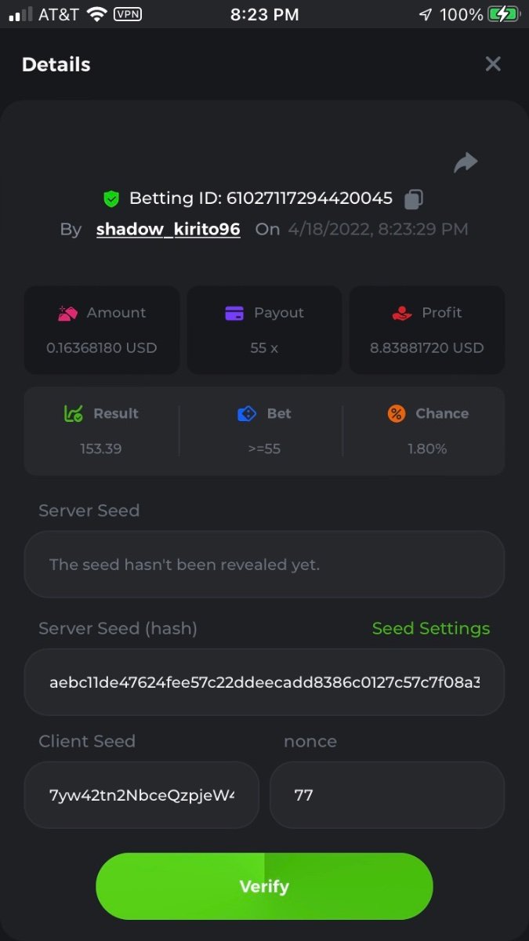The width and height of the screenshot is (529, 941).
Task: Tap the pink Amount icon
Action: pyautogui.click(x=67, y=313)
